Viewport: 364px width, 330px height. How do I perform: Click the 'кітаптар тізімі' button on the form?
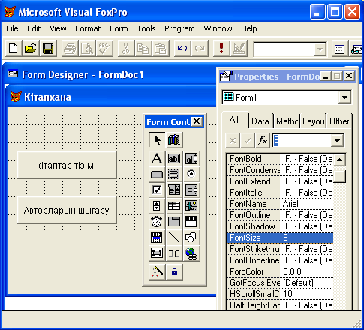pyautogui.click(x=67, y=166)
